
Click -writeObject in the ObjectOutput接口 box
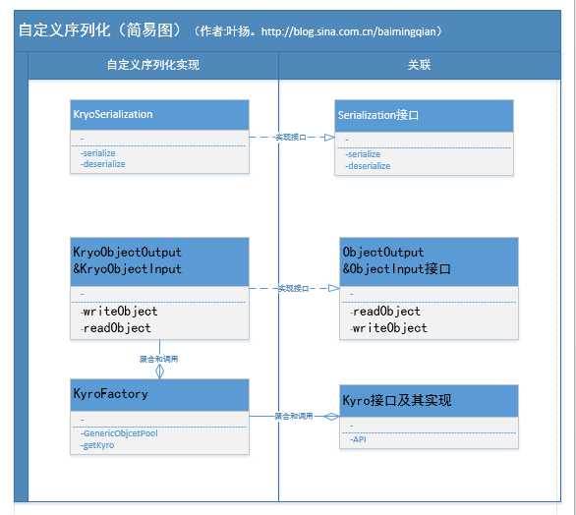click(x=388, y=328)
